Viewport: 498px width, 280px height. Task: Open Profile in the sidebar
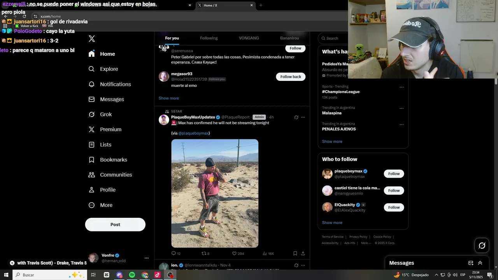[102, 190]
